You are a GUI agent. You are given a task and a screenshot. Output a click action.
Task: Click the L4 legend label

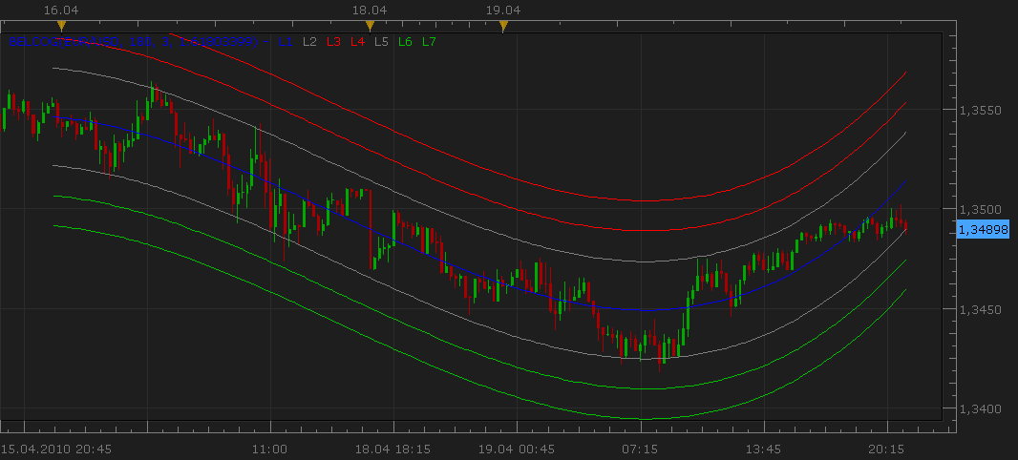(358, 42)
